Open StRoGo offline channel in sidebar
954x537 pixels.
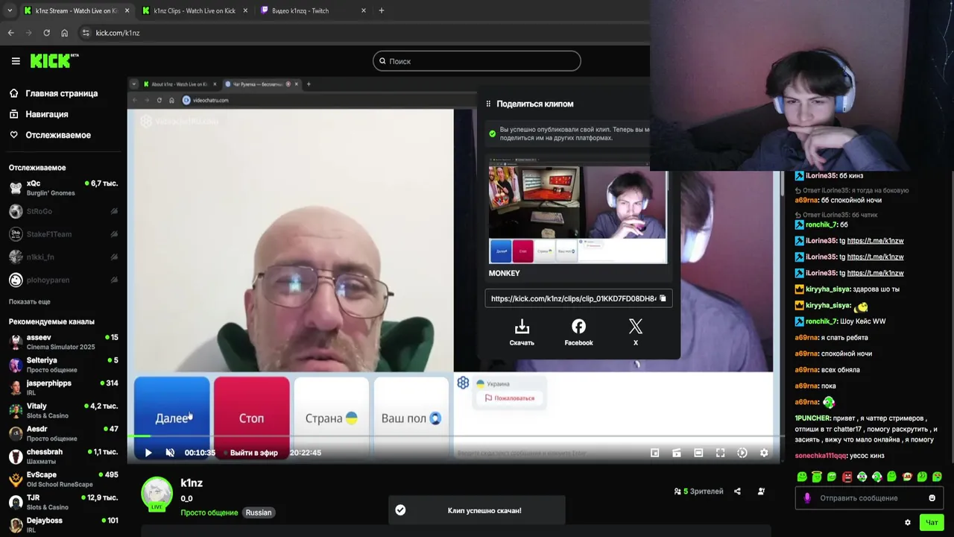click(x=63, y=212)
